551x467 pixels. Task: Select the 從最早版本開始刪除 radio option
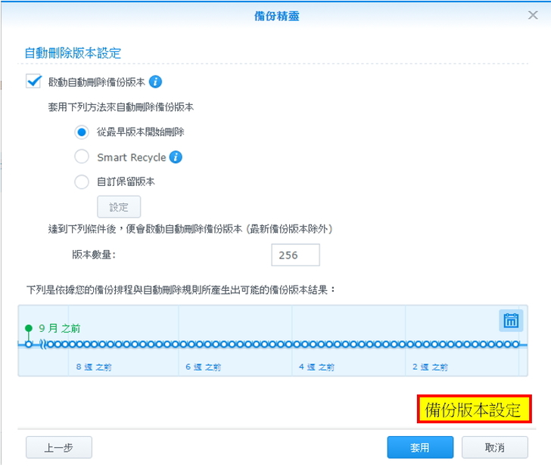point(82,132)
